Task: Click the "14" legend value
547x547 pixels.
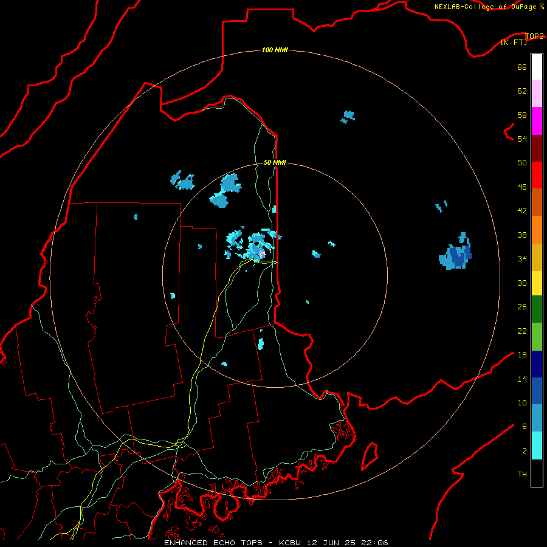Action: pos(522,379)
